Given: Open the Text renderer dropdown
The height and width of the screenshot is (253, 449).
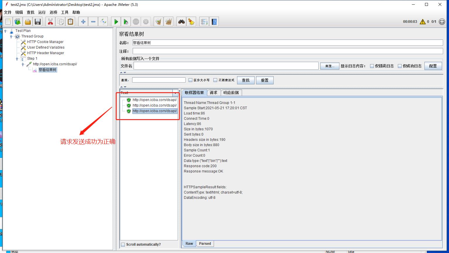Looking at the screenshot, I should 175,93.
